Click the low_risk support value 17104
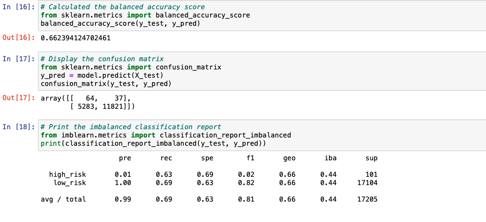The height and width of the screenshot is (222, 486). [x=367, y=183]
